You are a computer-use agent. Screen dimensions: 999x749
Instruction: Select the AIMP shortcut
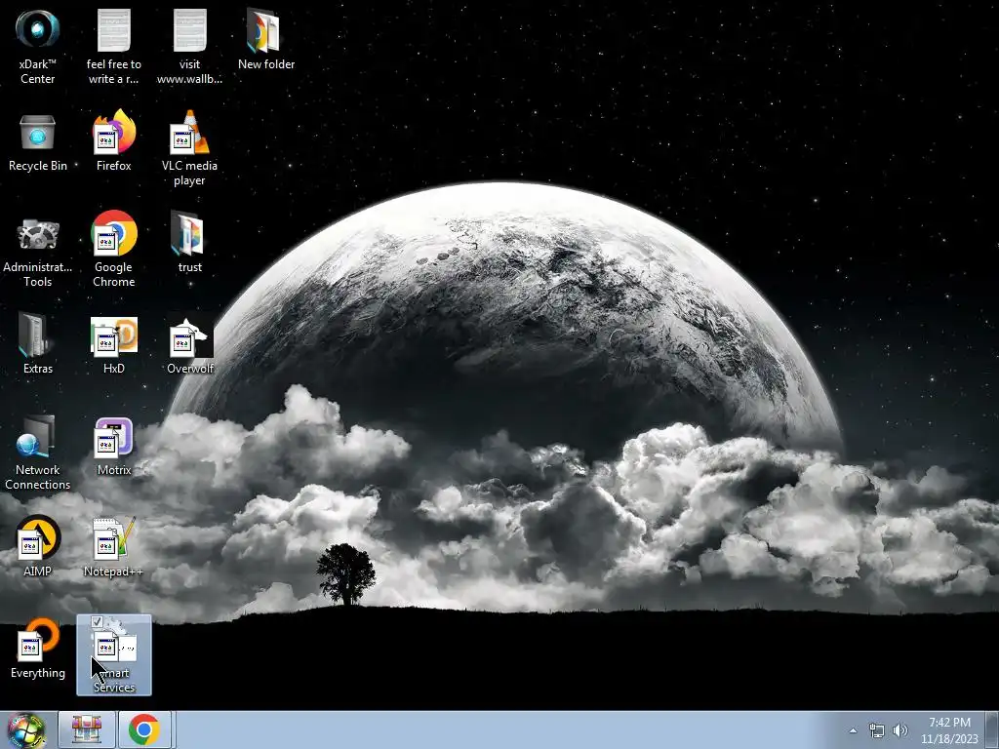38,547
